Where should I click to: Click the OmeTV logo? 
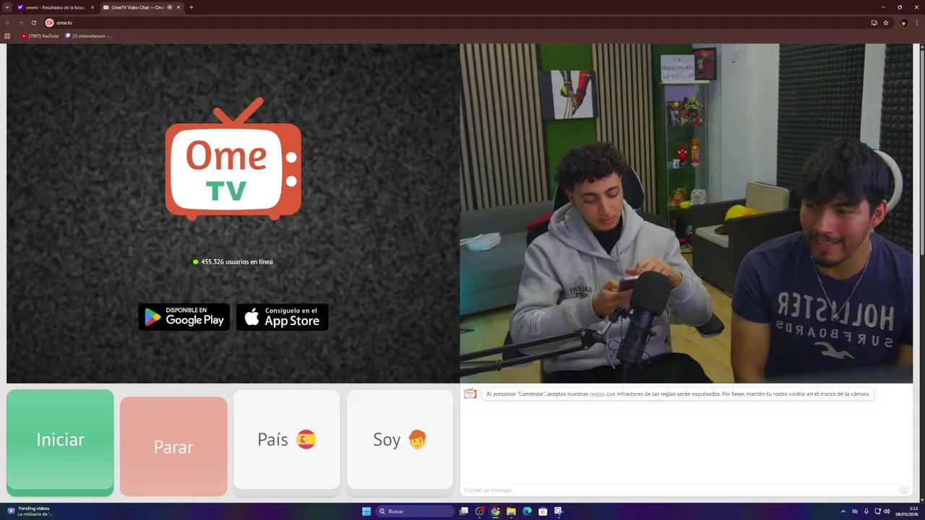[233, 159]
